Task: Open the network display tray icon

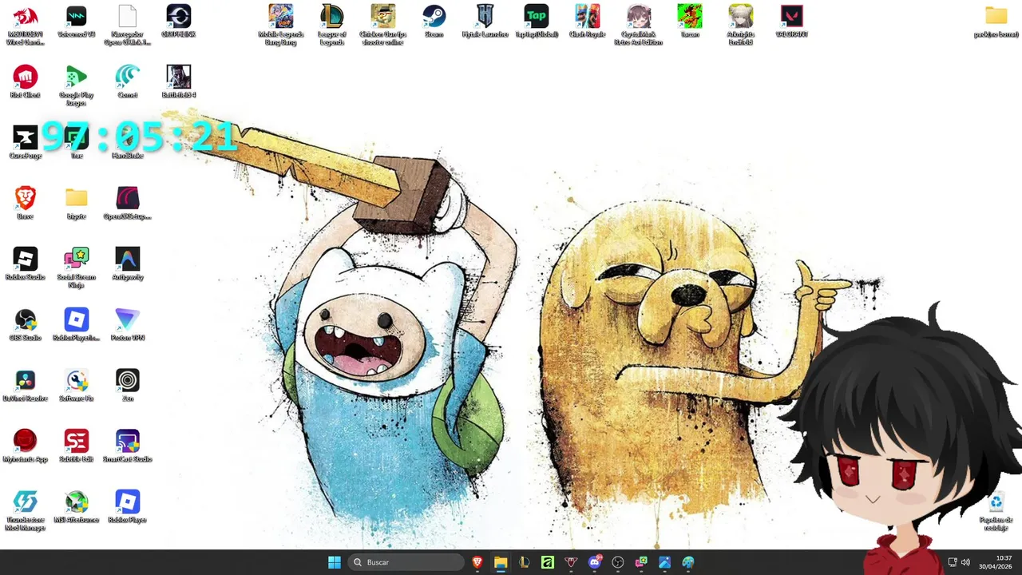Action: click(x=952, y=562)
